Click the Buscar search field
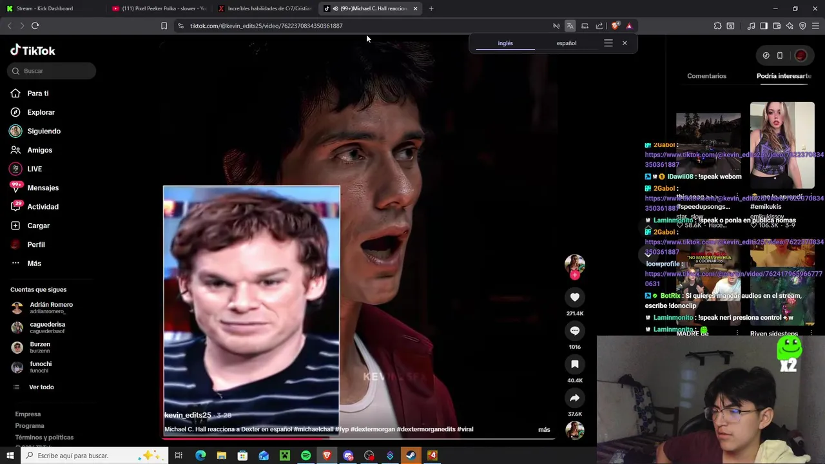Image resolution: width=825 pixels, height=464 pixels. (52, 71)
